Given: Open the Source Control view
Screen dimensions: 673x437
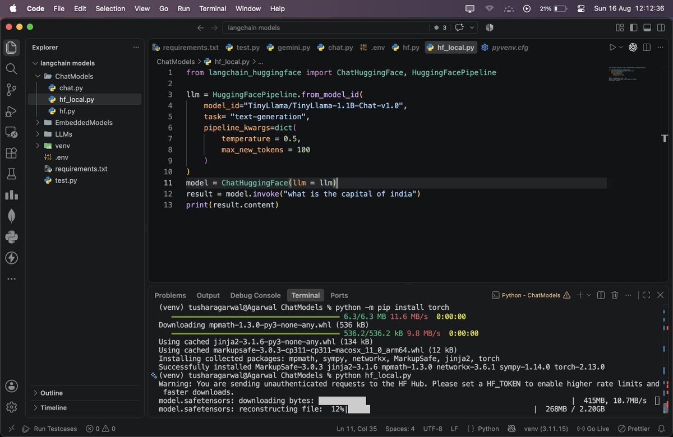Looking at the screenshot, I should 11,90.
